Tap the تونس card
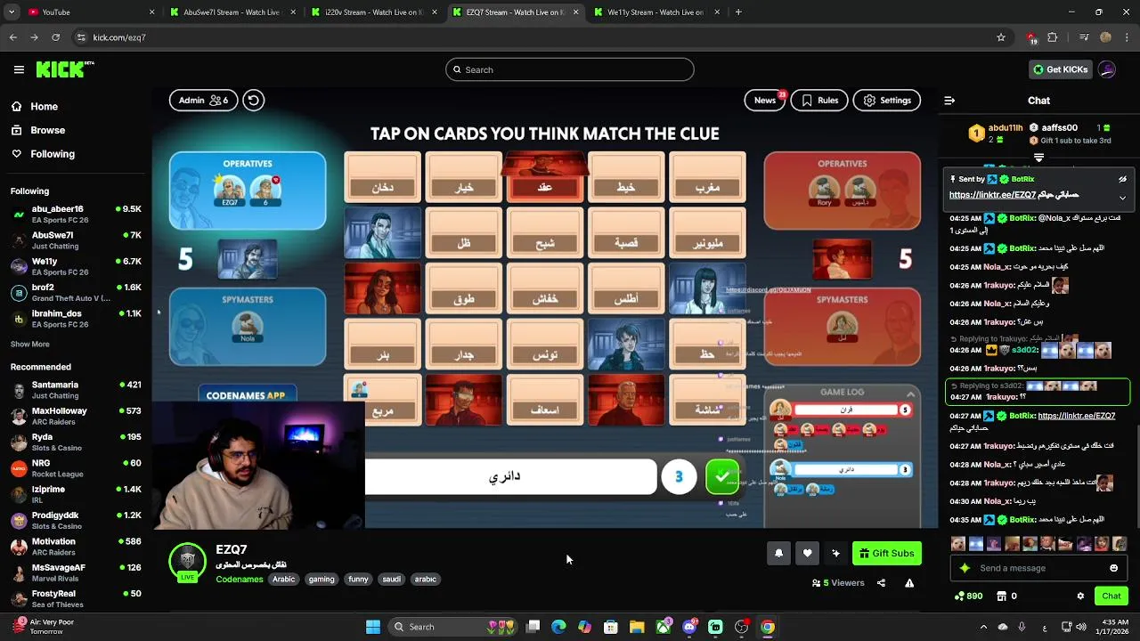The width and height of the screenshot is (1140, 641). pyautogui.click(x=545, y=345)
